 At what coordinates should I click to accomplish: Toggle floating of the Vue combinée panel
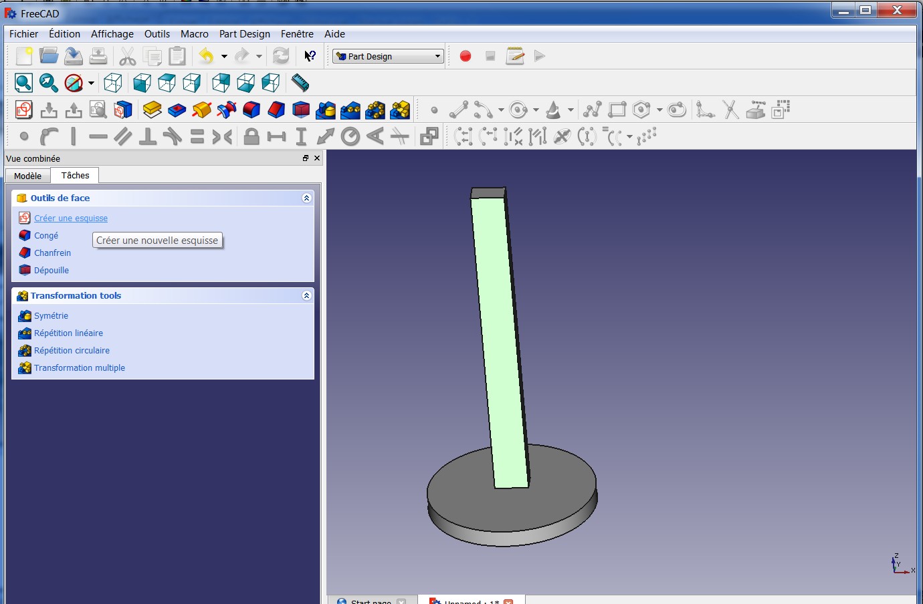pyautogui.click(x=306, y=158)
